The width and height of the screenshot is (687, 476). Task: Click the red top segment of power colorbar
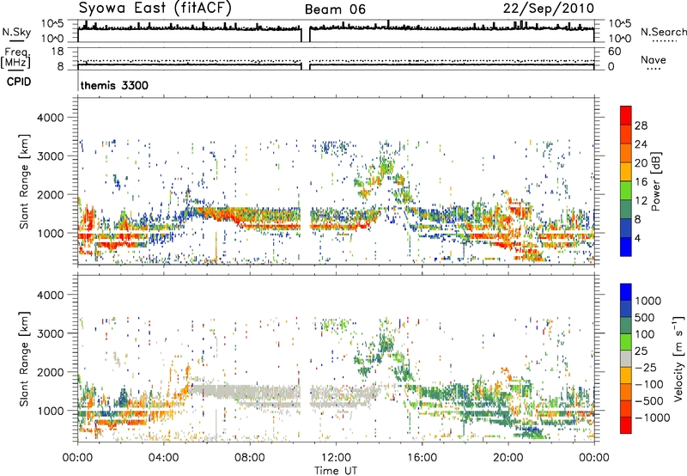pyautogui.click(x=626, y=115)
